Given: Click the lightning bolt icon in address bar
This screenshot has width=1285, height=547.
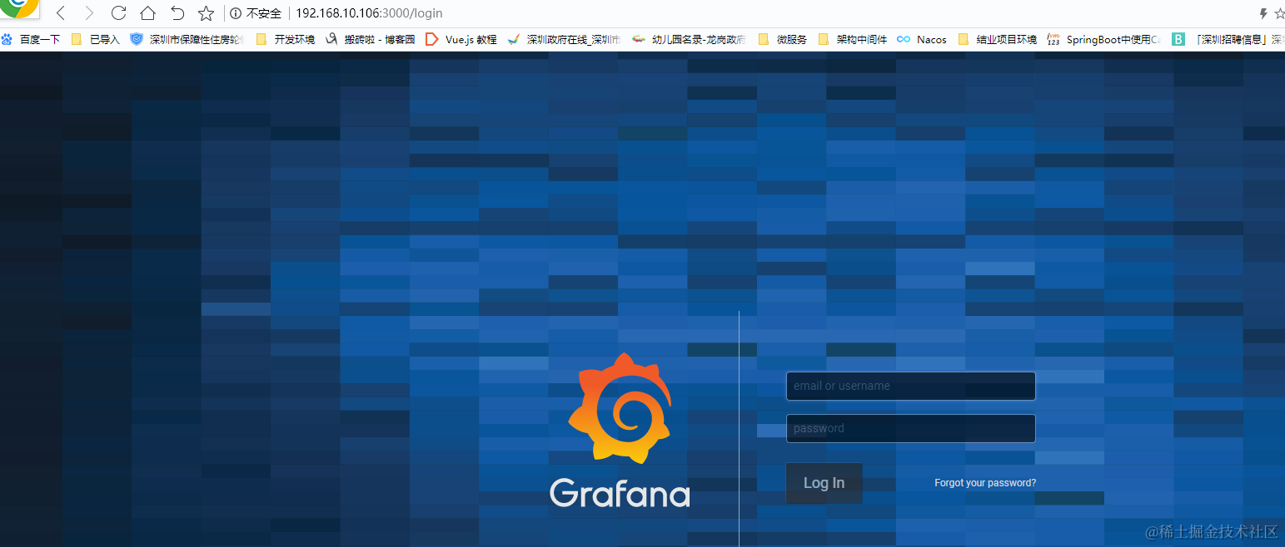Looking at the screenshot, I should (x=1263, y=13).
